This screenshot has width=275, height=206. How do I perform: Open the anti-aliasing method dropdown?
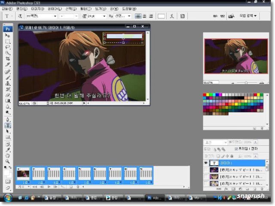tap(129, 16)
